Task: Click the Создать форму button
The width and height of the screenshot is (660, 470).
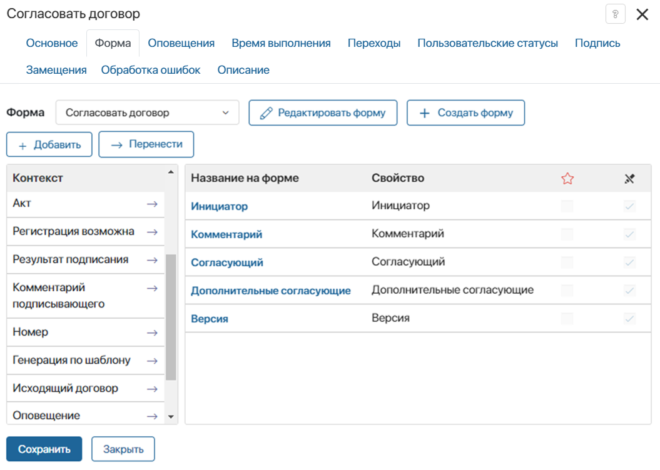Action: [x=465, y=112]
